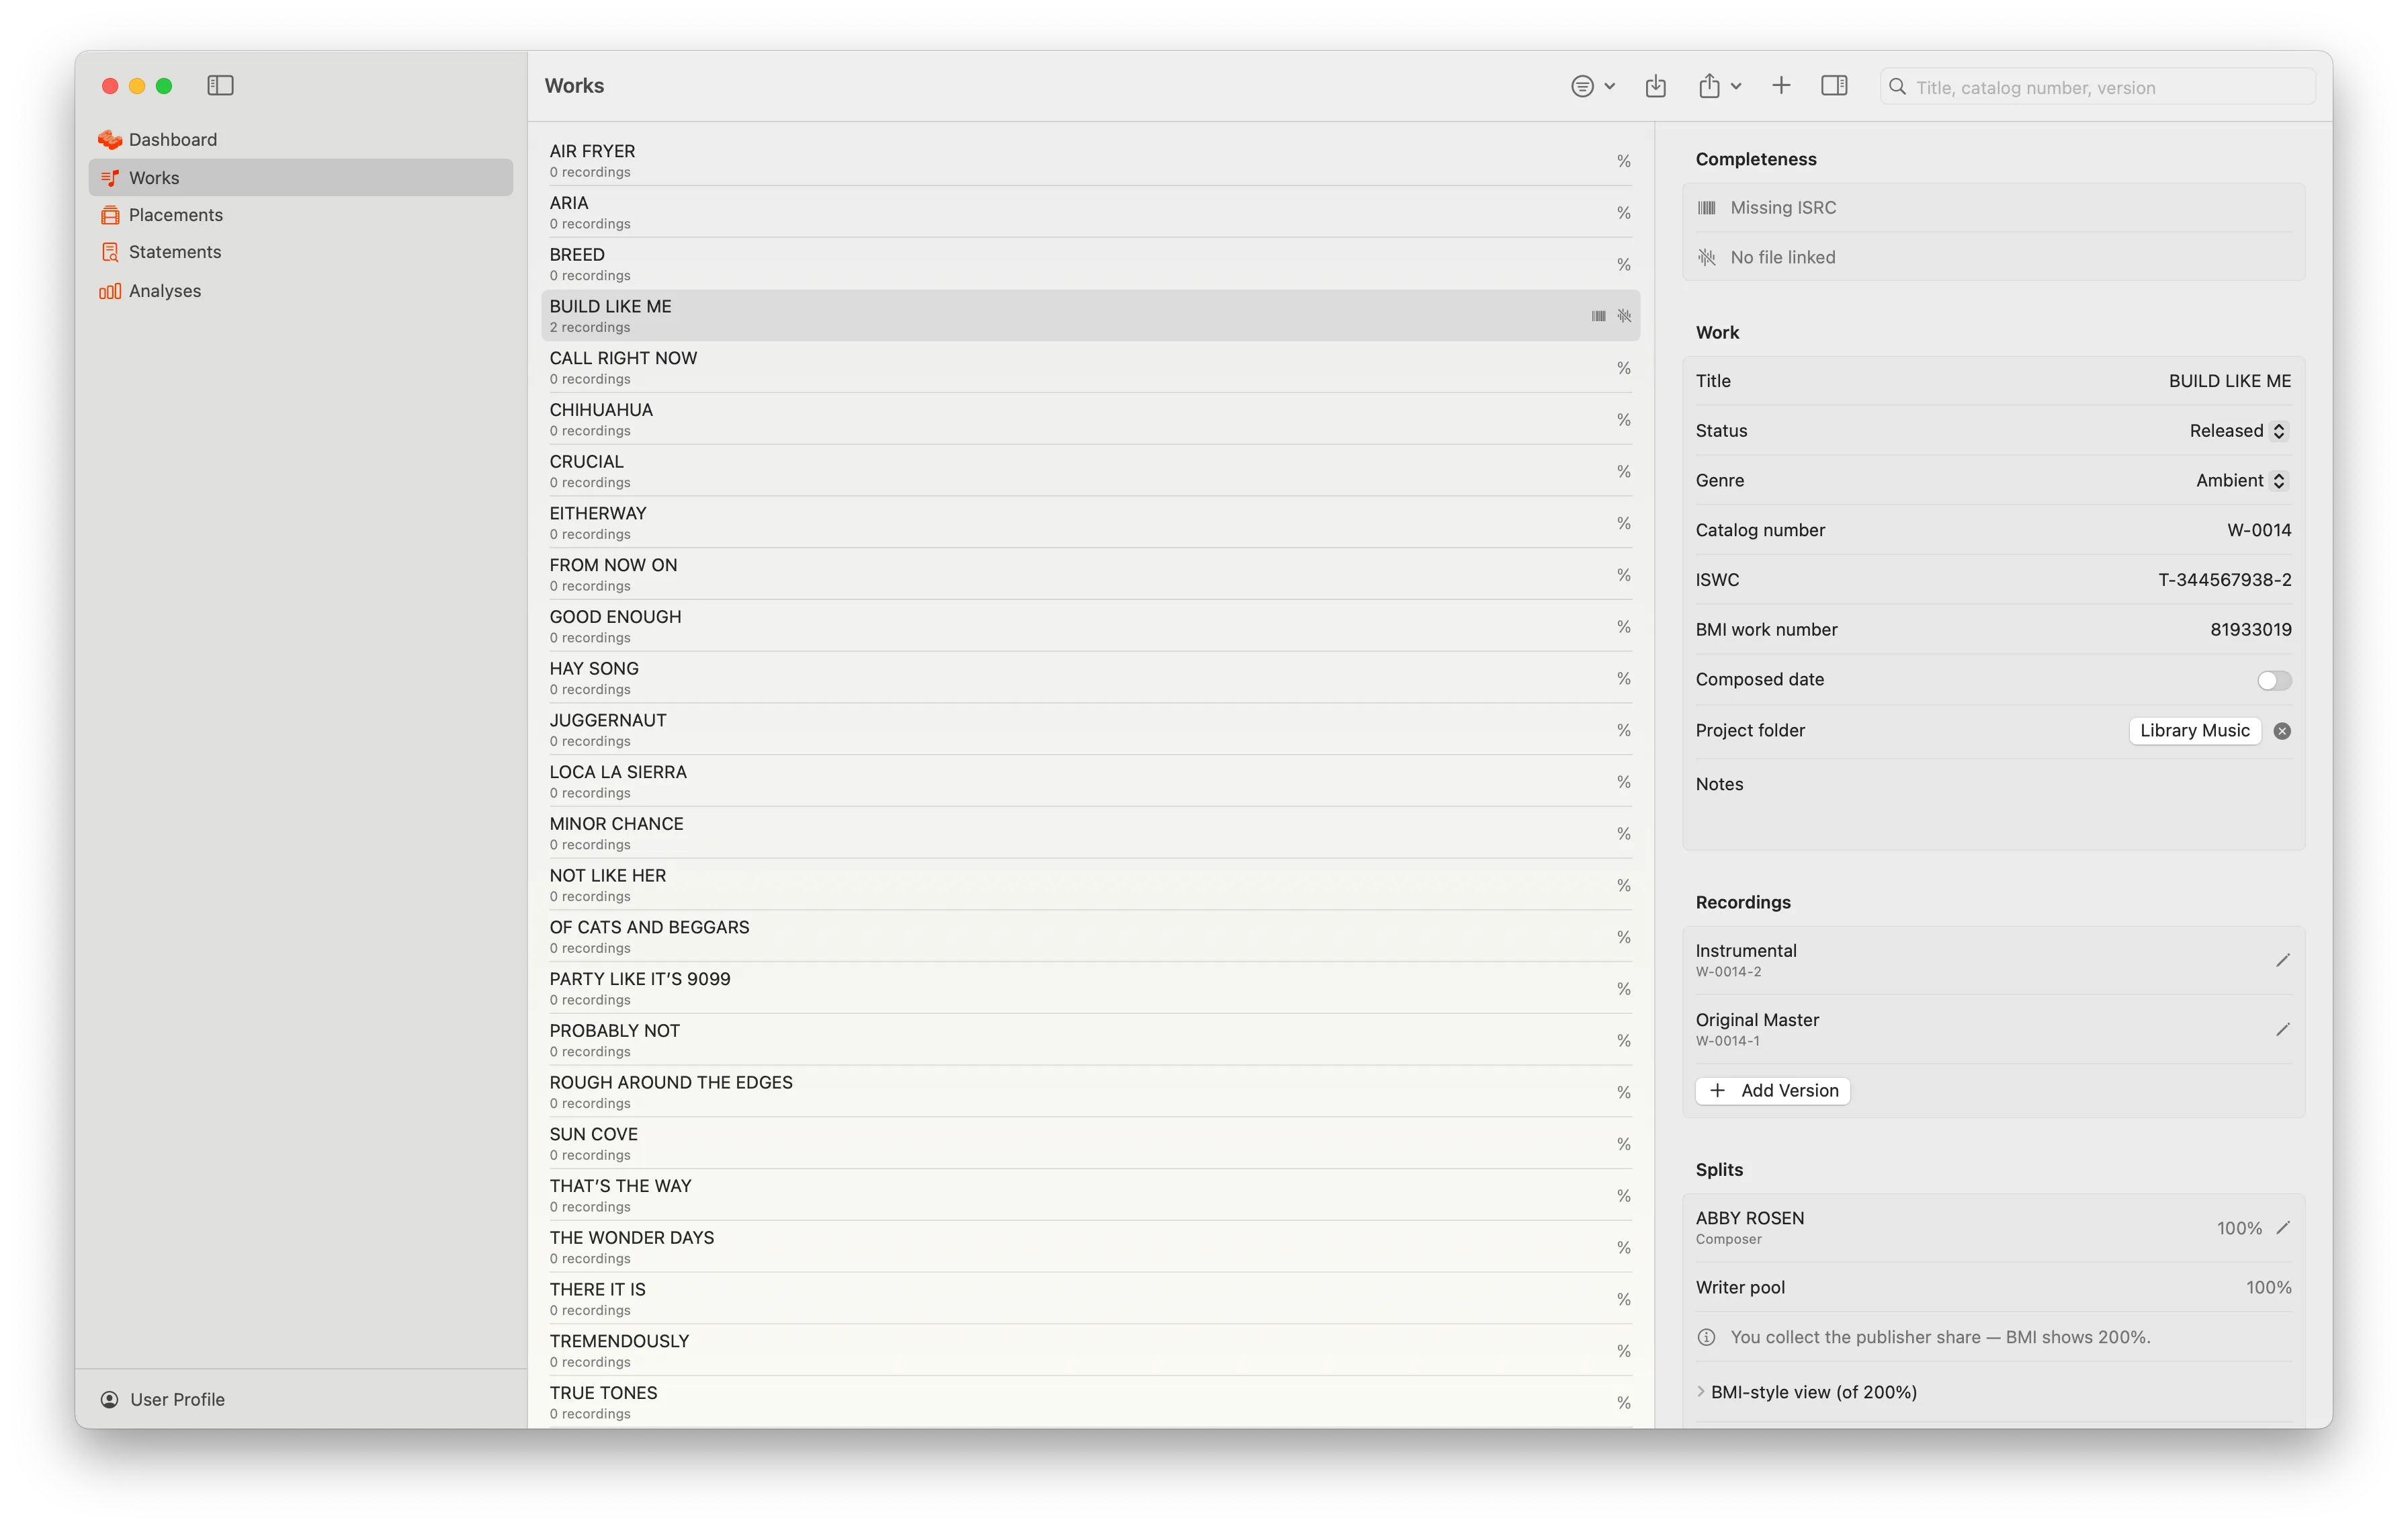Toggle the Composed date switch
Screen dimensions: 2408x1528
[x=2274, y=680]
